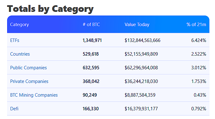Open the Defi category link
The height and width of the screenshot is (119, 215).
14,109
